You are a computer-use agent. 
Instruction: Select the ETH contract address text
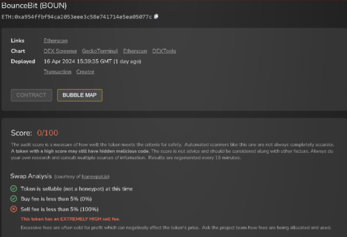pyautogui.click(x=77, y=17)
